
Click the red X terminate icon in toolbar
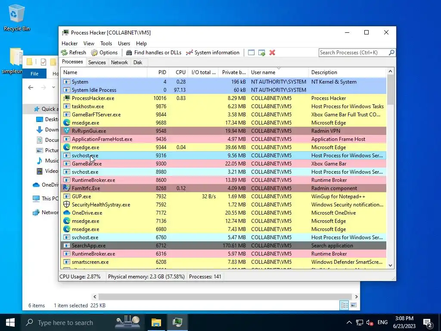click(272, 53)
